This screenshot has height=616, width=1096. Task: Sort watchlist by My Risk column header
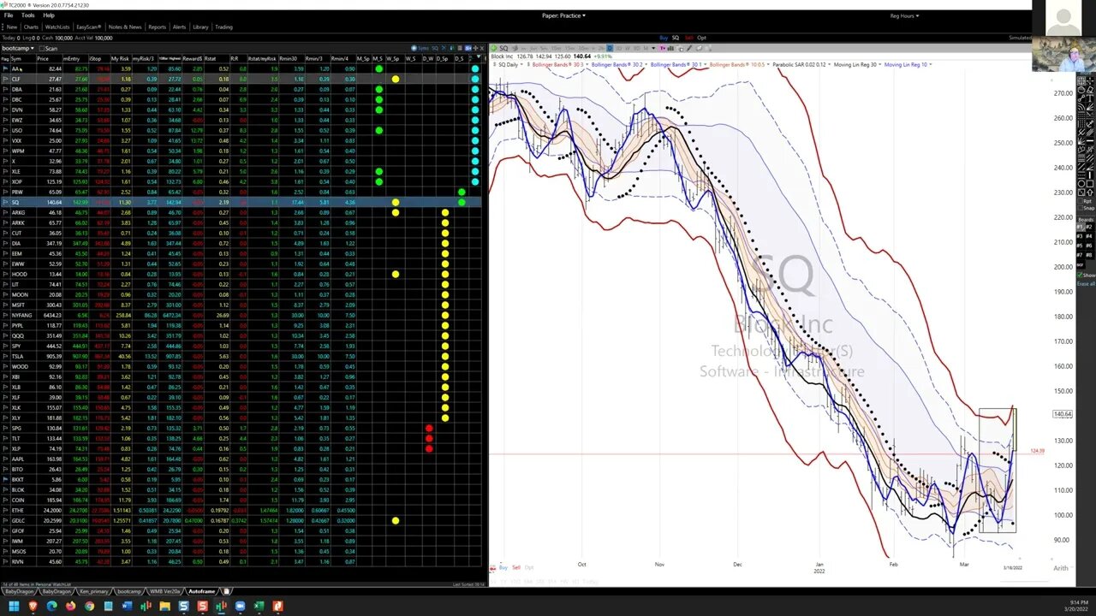tap(120, 58)
